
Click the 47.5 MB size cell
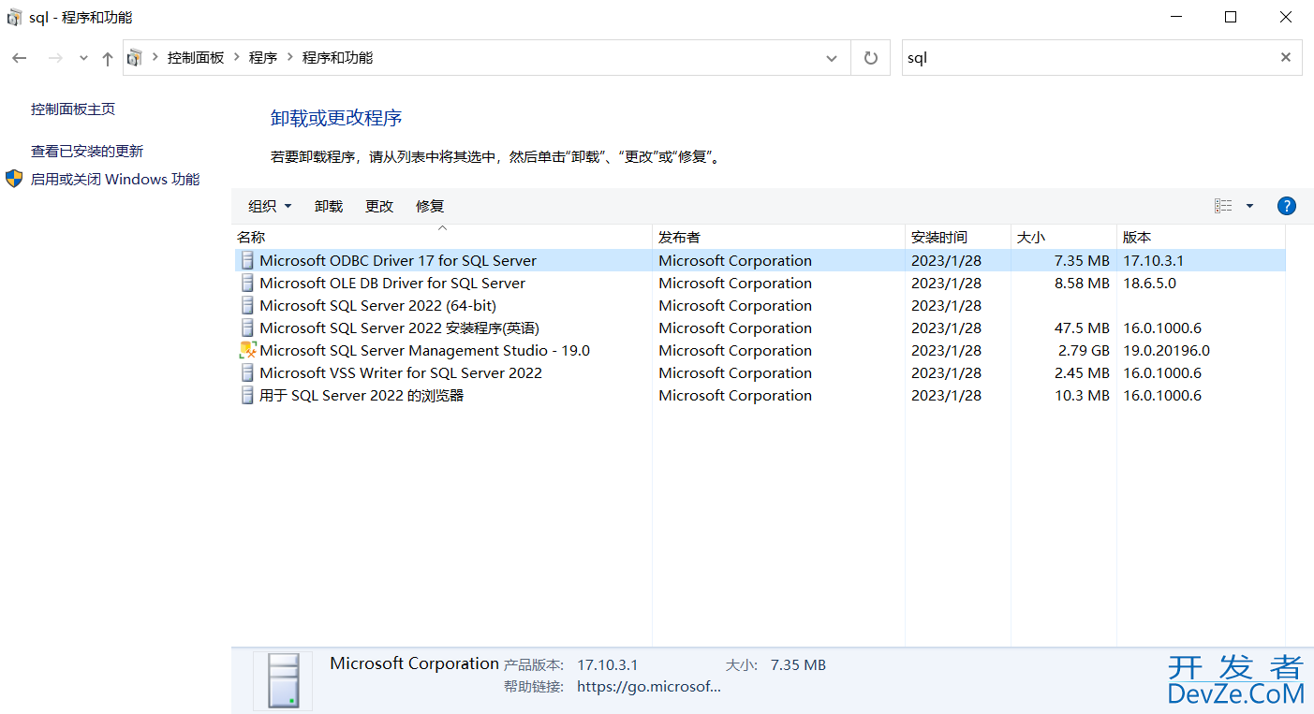[x=1082, y=328]
